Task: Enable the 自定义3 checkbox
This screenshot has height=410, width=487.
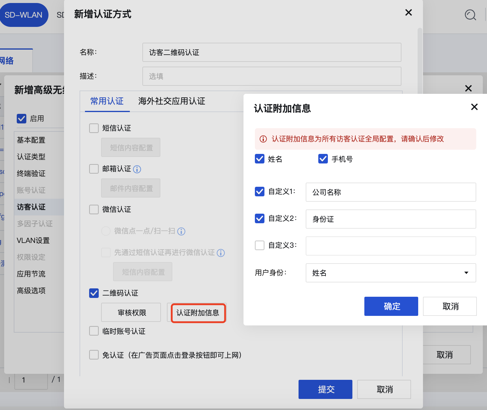Action: coord(260,245)
